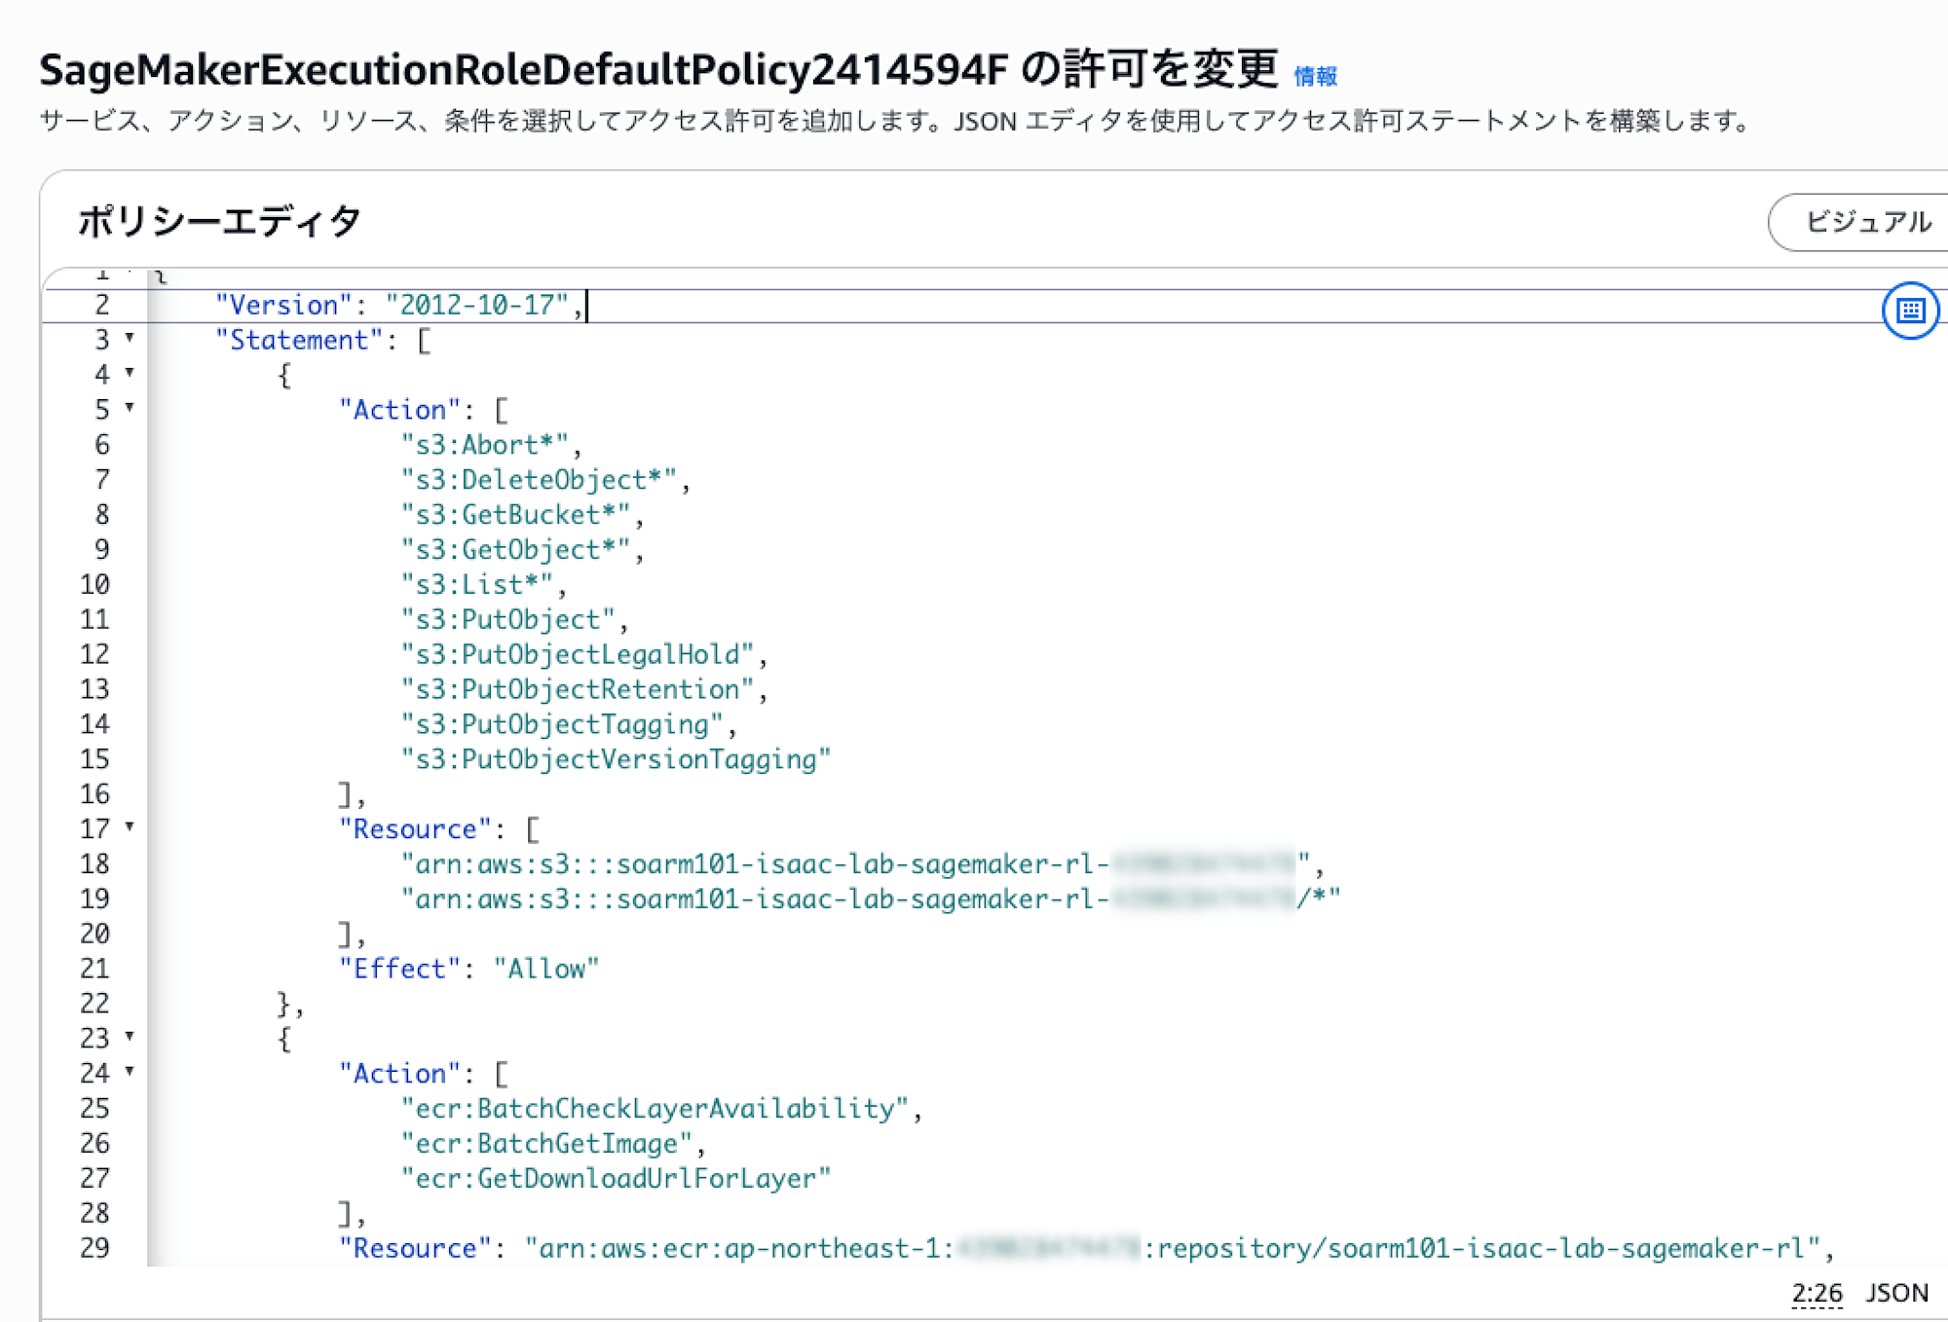Click the "s3:Abort*" action line

tap(491, 445)
